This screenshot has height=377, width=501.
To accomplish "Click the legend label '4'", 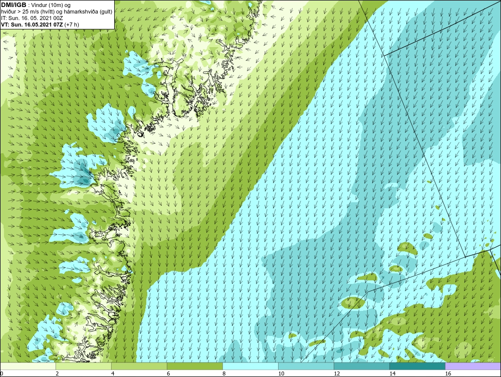I will tap(113, 373).
